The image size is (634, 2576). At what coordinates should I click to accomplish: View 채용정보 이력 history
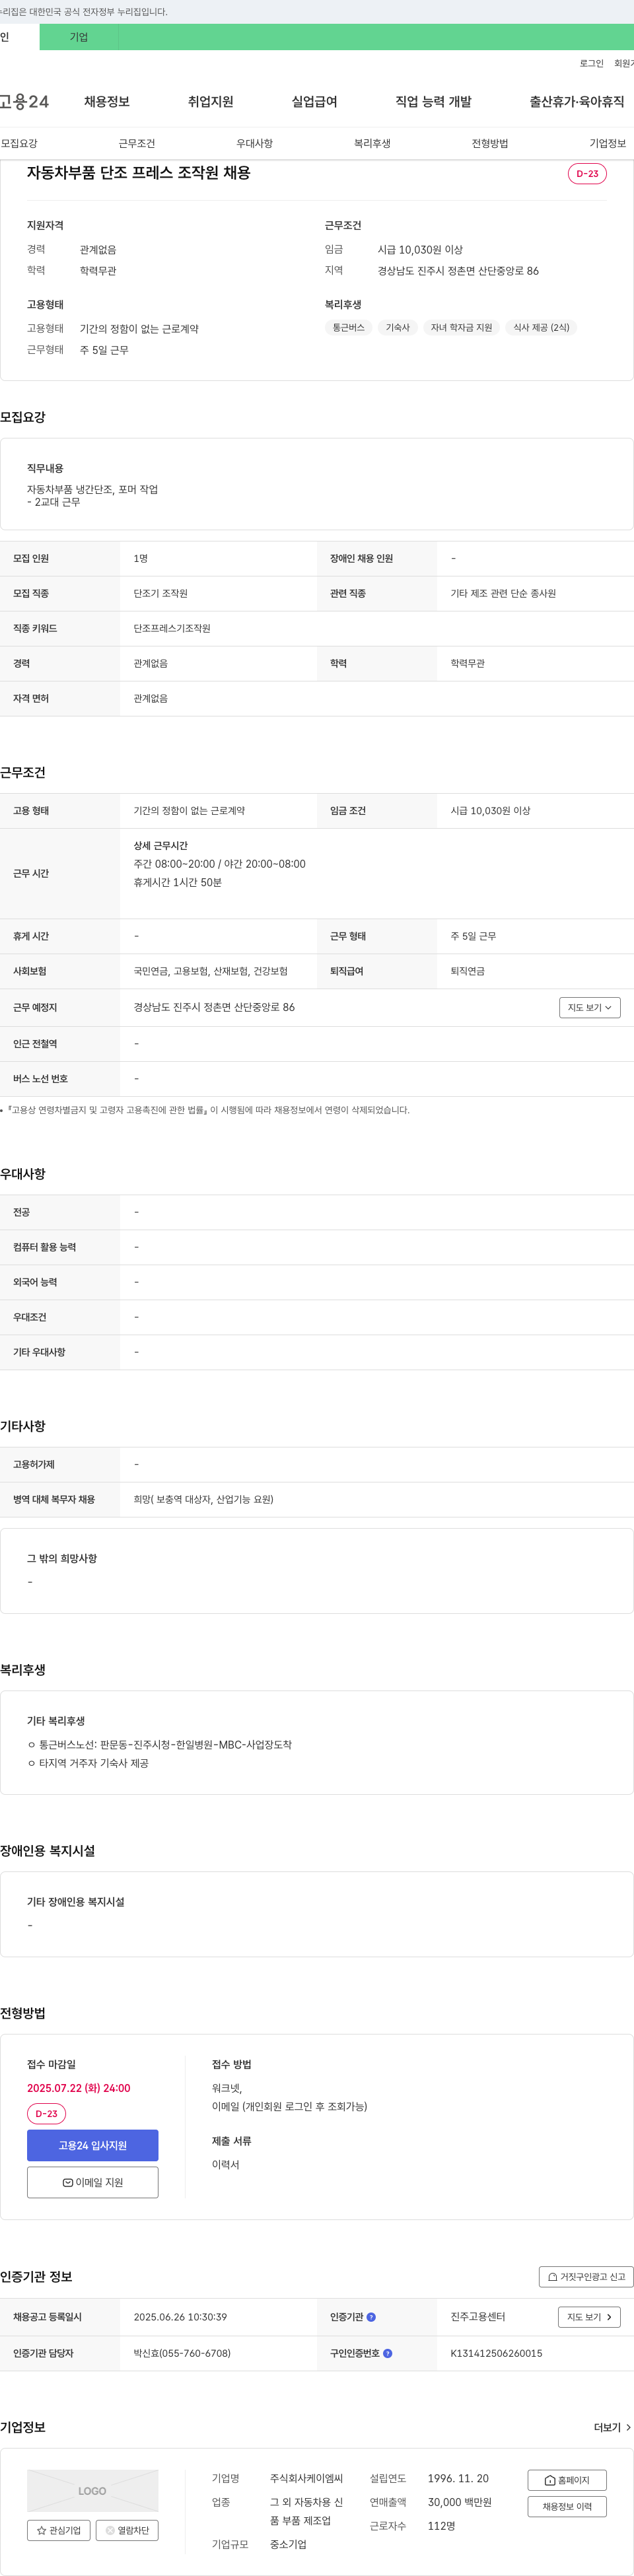point(567,2506)
